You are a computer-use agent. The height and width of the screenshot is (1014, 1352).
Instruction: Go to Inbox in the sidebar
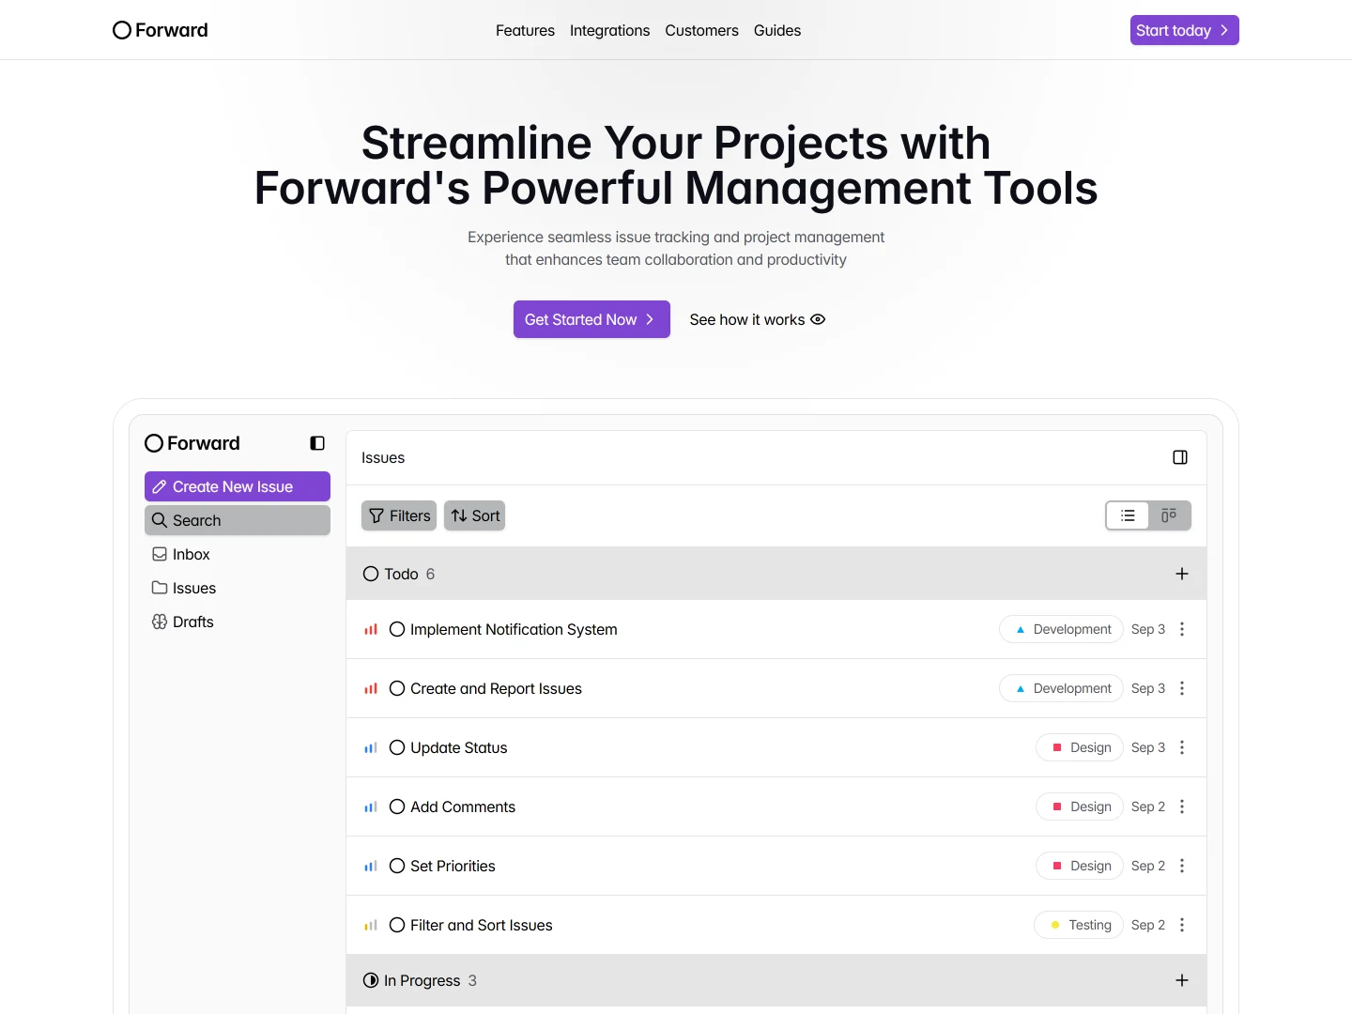pyautogui.click(x=191, y=554)
